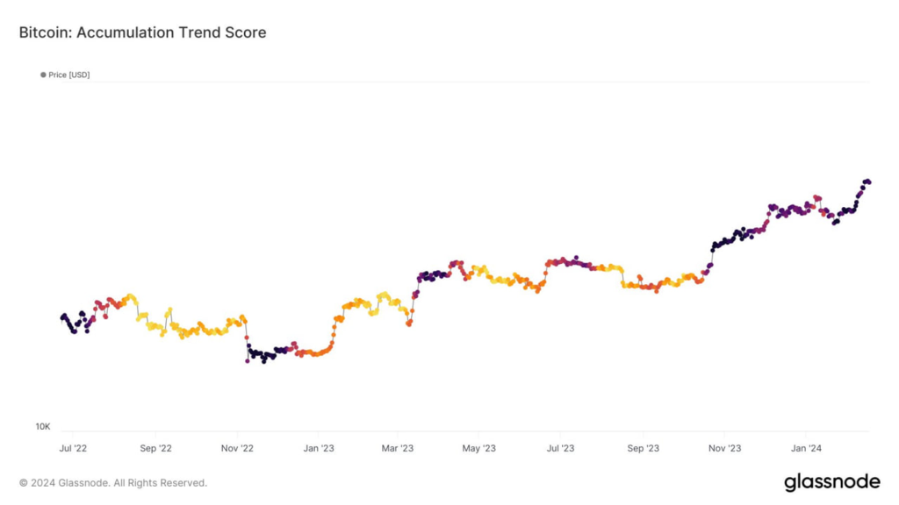The height and width of the screenshot is (505, 899).
Task: Click the isolated orange dip dot near Mar '23
Action: [x=408, y=324]
